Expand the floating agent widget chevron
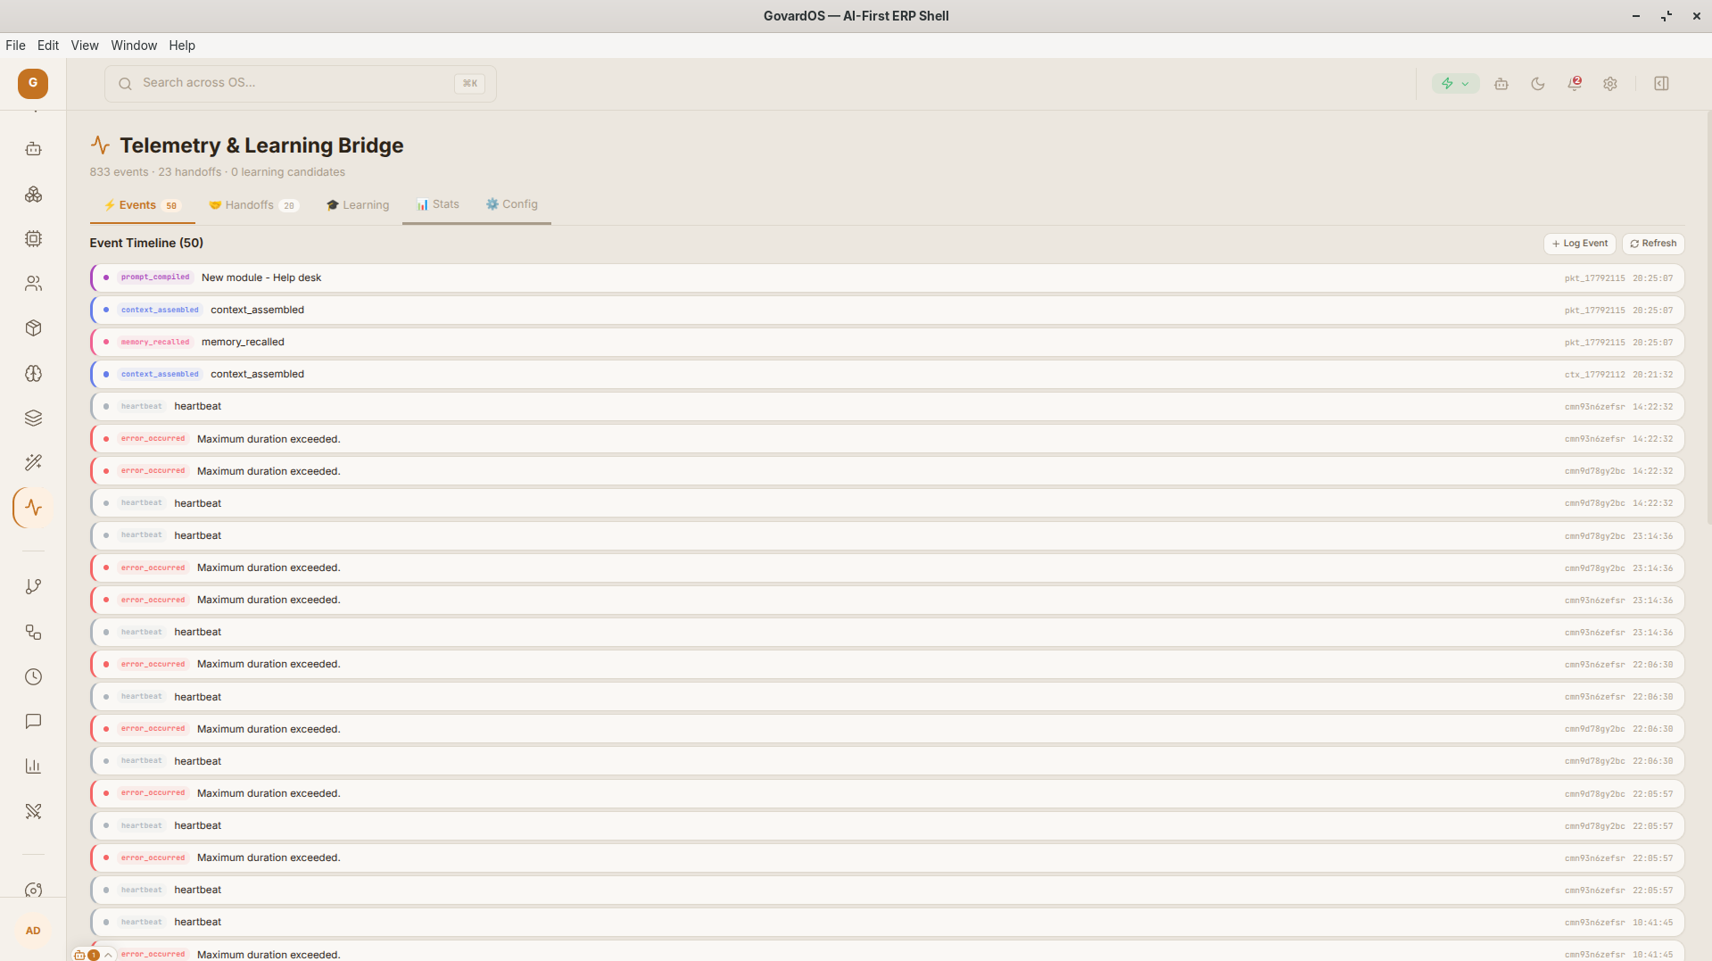Screen dimensions: 1712x961 click(x=108, y=955)
